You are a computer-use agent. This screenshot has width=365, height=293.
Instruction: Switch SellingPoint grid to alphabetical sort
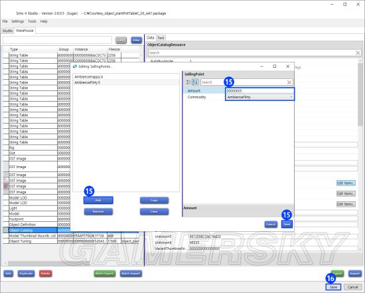tap(195, 82)
